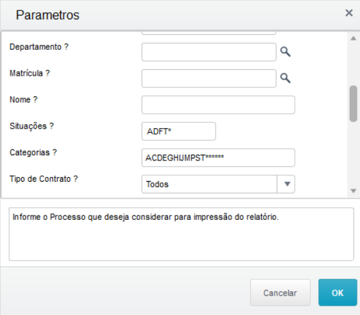Screen dimensions: 360x315
Task: Open the Departamento lookup search icon
Action: click(286, 52)
